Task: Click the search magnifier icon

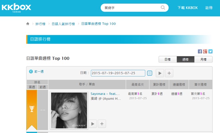Action: (163, 7)
